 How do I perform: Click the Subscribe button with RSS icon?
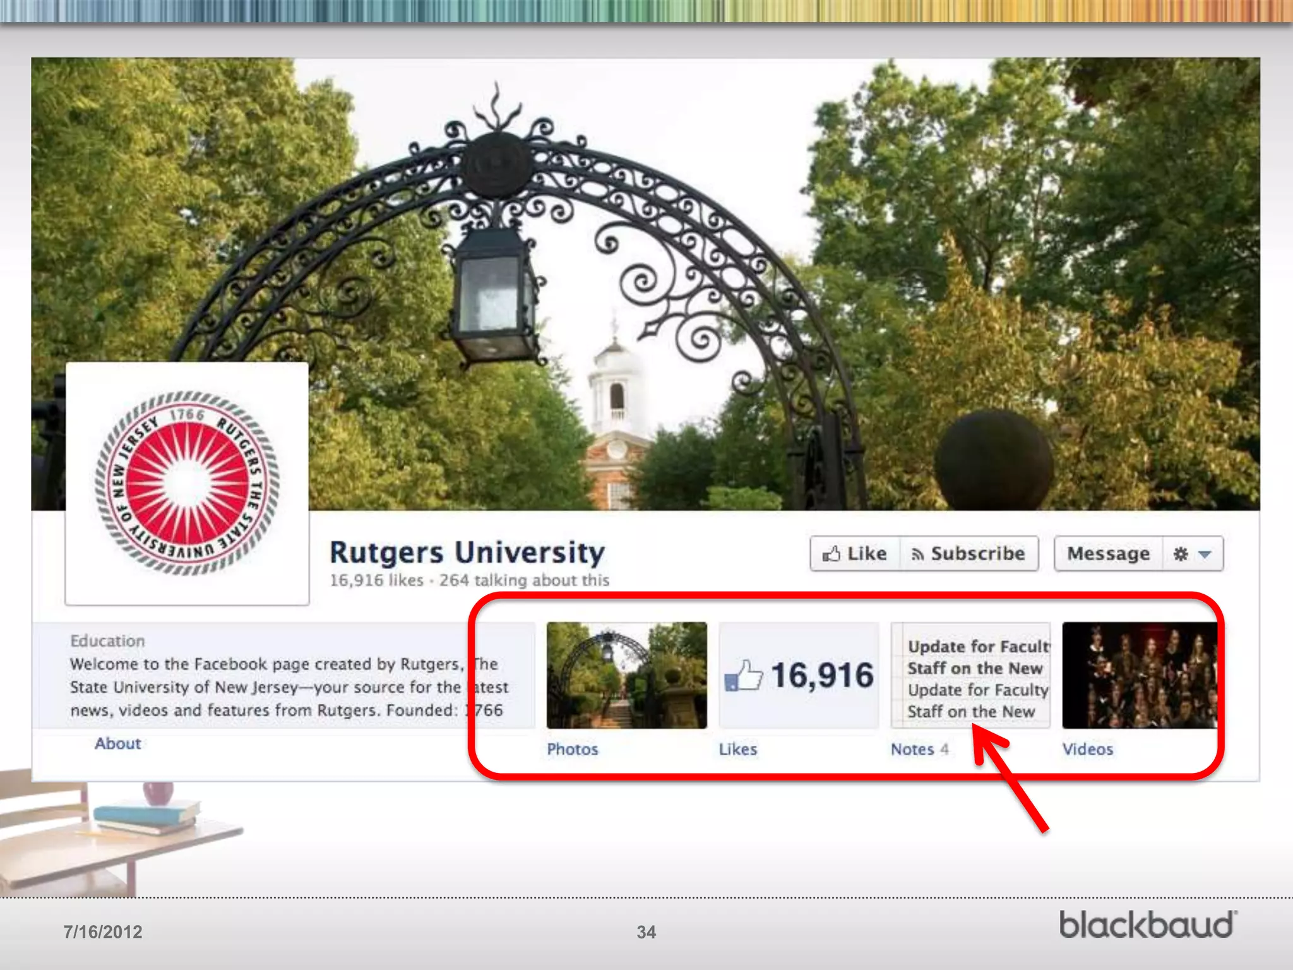coord(968,554)
